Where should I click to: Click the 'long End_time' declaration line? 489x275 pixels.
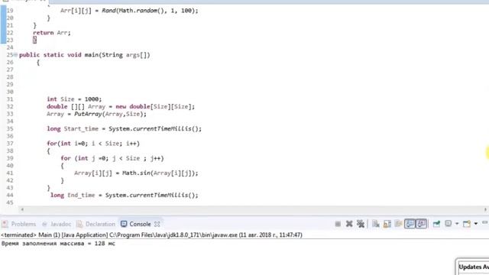(124, 196)
